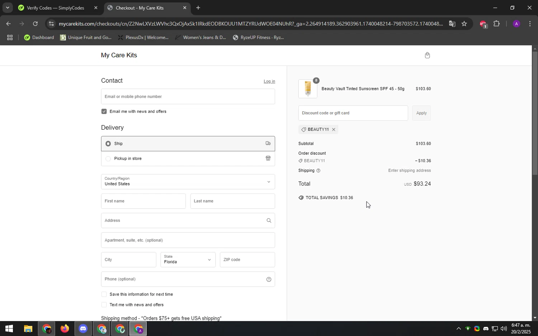The height and width of the screenshot is (336, 538).
Task: Click the Apply discount button
Action: point(421,113)
